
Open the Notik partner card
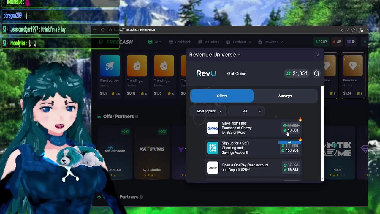point(337,153)
